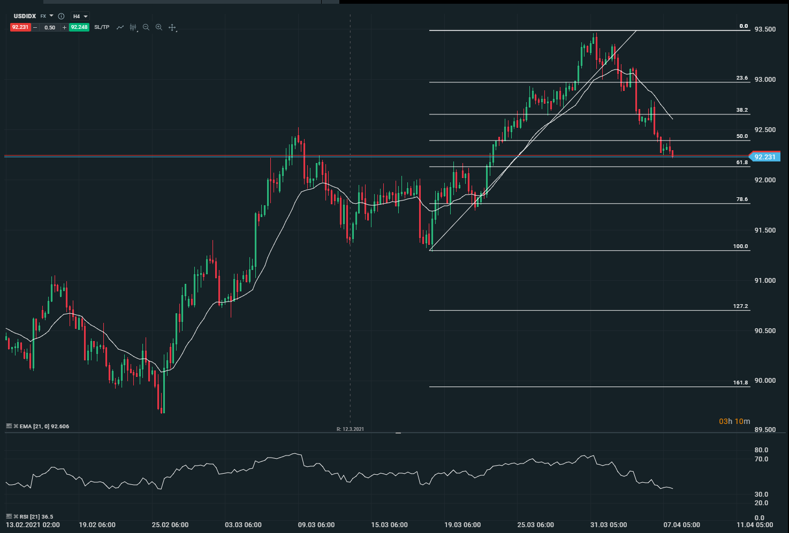The width and height of the screenshot is (789, 533).
Task: Open the USDIDX FX symbol dropdown
Action: (51, 16)
